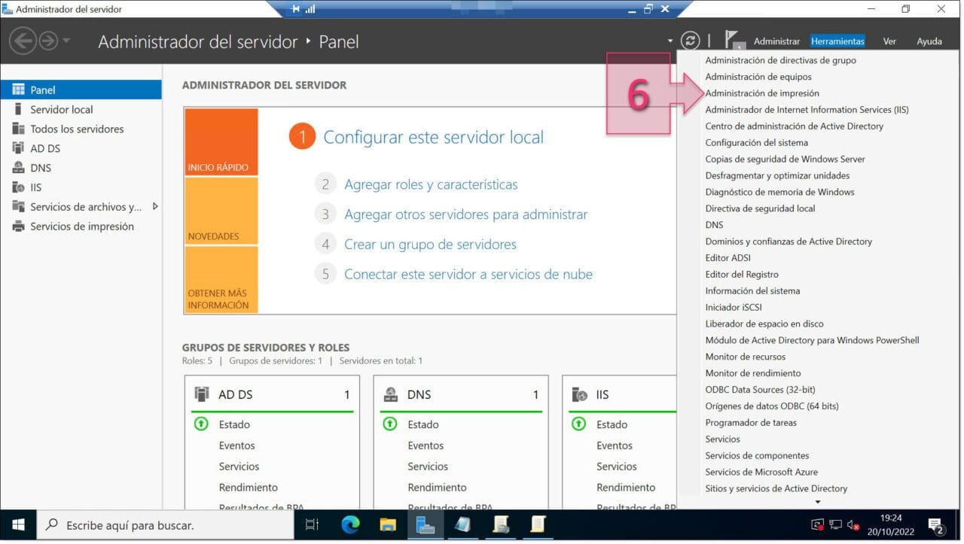Open the navigation history dropdown arrow
The height and width of the screenshot is (544, 964).
click(x=66, y=41)
